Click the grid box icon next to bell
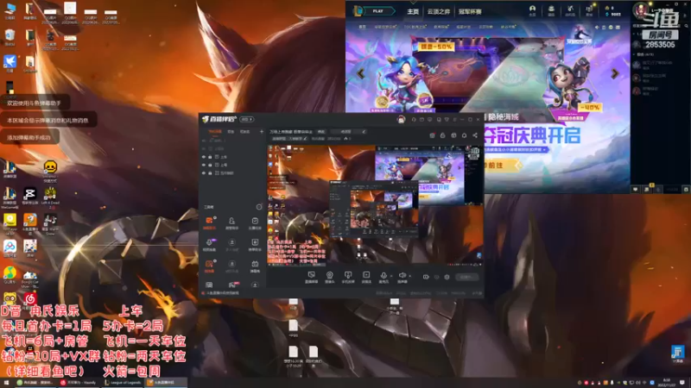 (453, 135)
